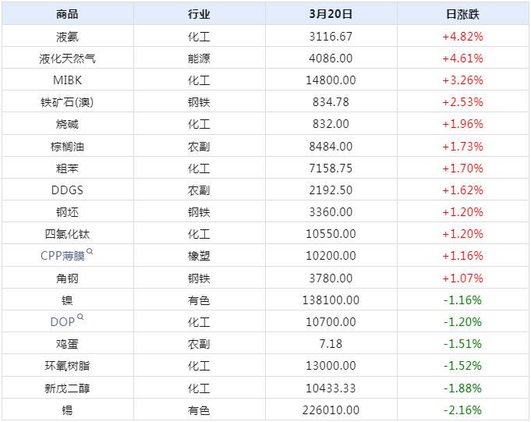Click the 138100.00 price for 镍

331,300
